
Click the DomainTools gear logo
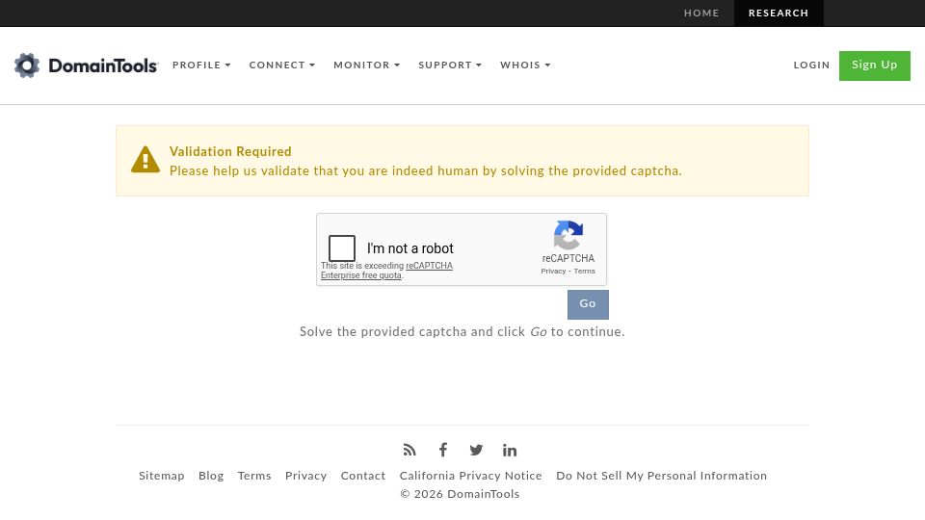pos(27,65)
